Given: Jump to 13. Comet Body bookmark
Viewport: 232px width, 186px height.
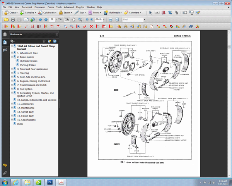Looking at the screenshot, I should [x=26, y=112].
